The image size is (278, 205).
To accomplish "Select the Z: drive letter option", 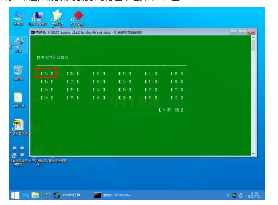I will tap(177, 98).
